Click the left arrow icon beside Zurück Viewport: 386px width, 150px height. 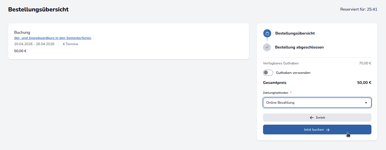tap(311, 118)
